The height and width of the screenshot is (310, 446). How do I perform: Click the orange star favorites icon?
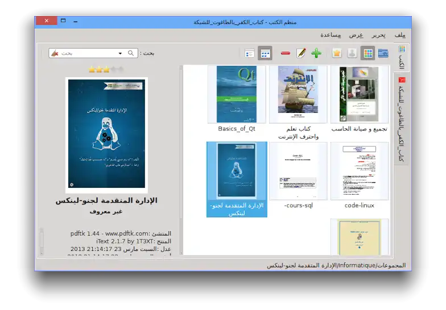pyautogui.click(x=337, y=53)
